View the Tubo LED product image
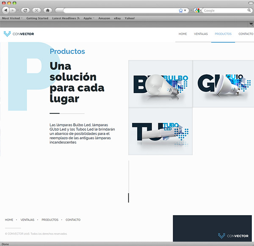 160,131
